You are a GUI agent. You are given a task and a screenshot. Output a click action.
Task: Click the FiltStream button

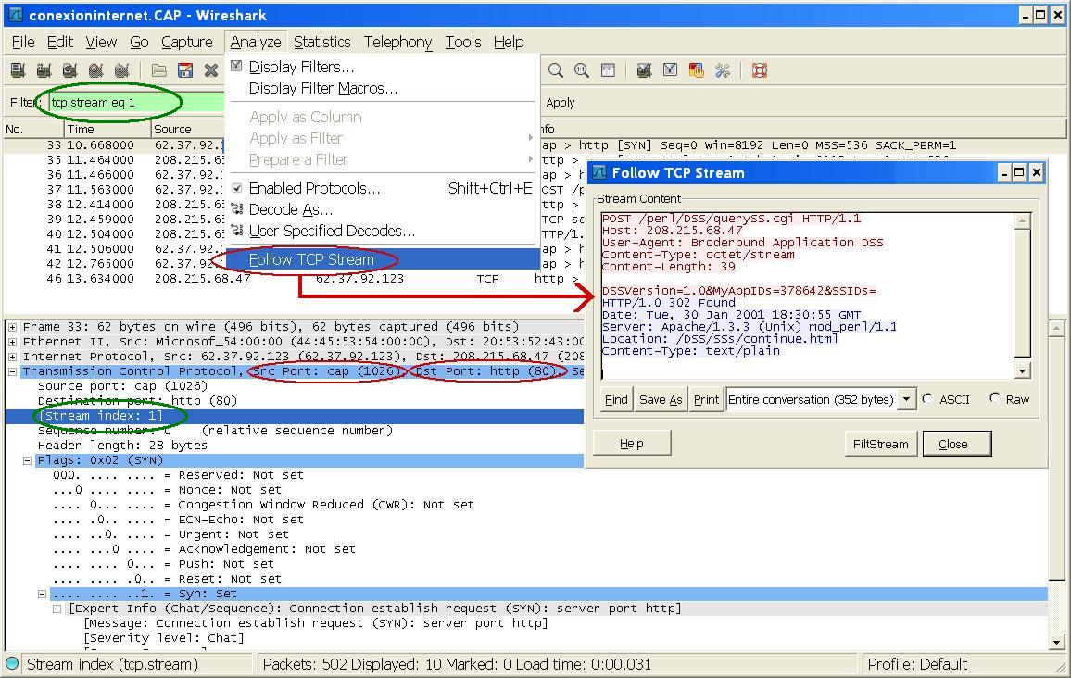pyautogui.click(x=880, y=444)
